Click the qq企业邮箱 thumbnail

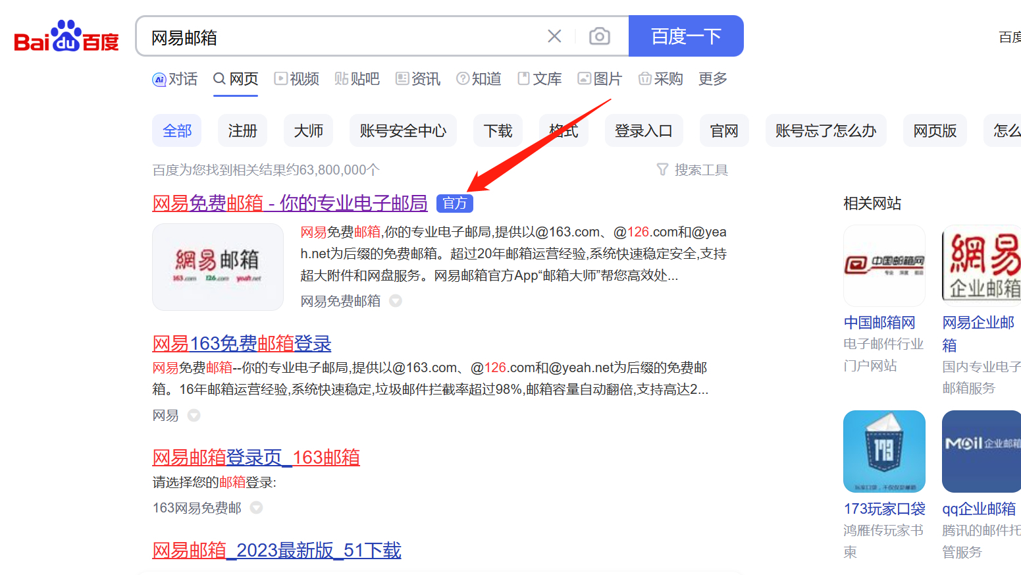[x=982, y=451]
